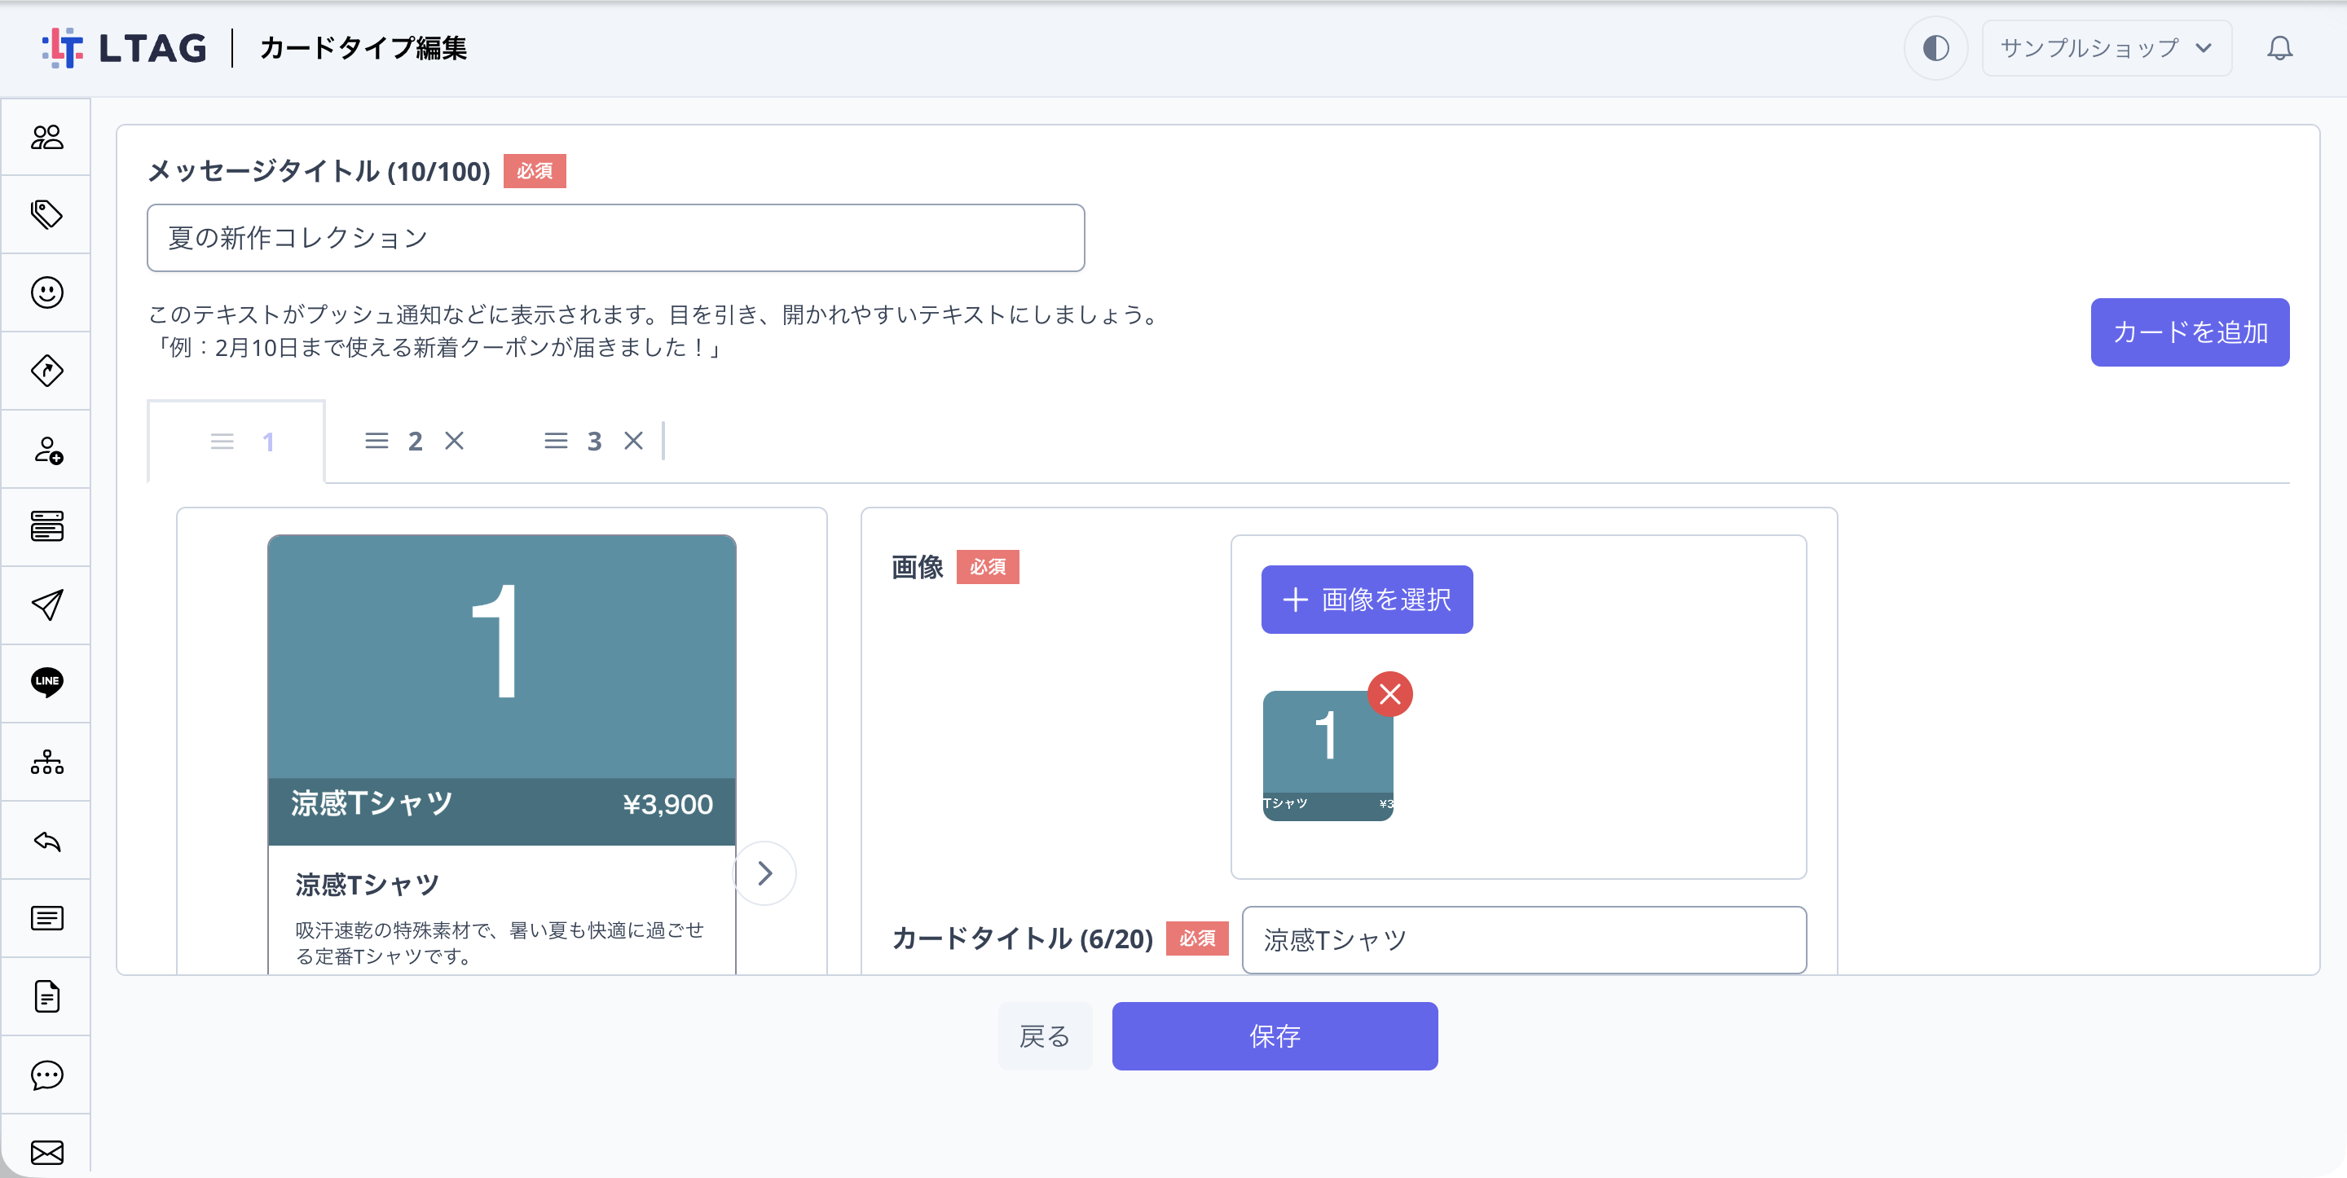Open the add-user sidebar icon
This screenshot has height=1178, width=2347.
coord(46,449)
